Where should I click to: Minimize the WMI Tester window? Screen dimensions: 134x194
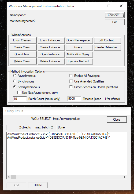click(97, 6)
